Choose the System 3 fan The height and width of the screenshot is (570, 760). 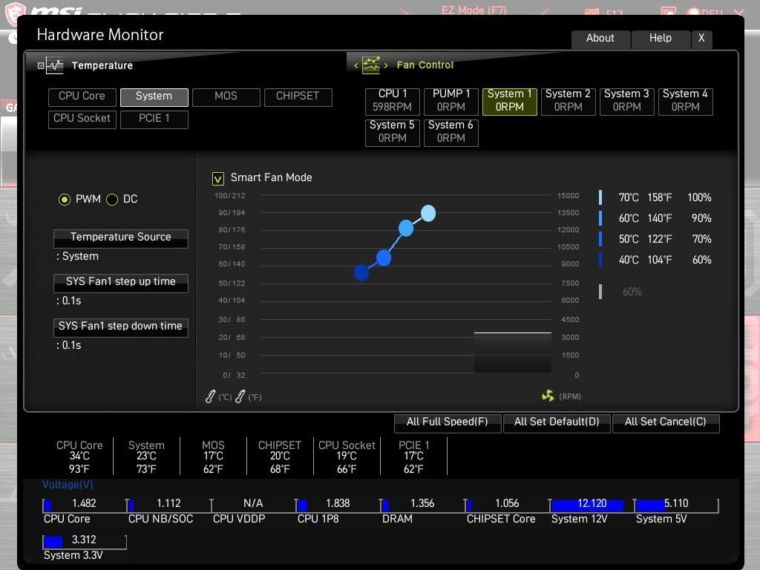point(626,101)
